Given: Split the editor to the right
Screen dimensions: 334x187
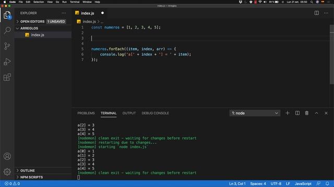Looking at the screenshot, I should [317, 13].
